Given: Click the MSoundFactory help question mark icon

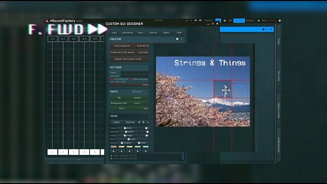Looking at the screenshot, I should click(x=279, y=20).
